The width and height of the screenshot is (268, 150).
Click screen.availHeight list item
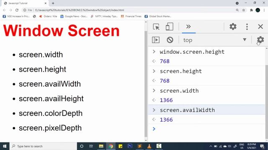pyautogui.click(x=51, y=99)
